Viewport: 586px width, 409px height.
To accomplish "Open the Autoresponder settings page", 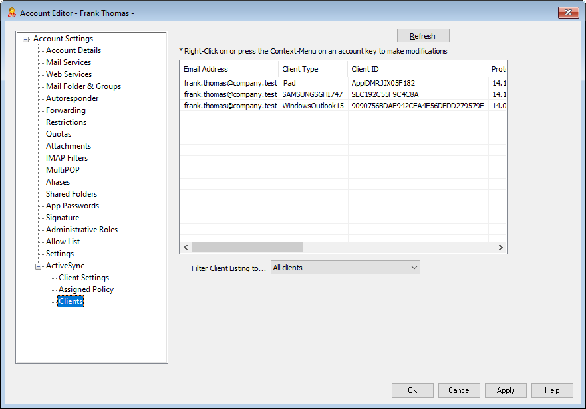I will pyautogui.click(x=72, y=98).
